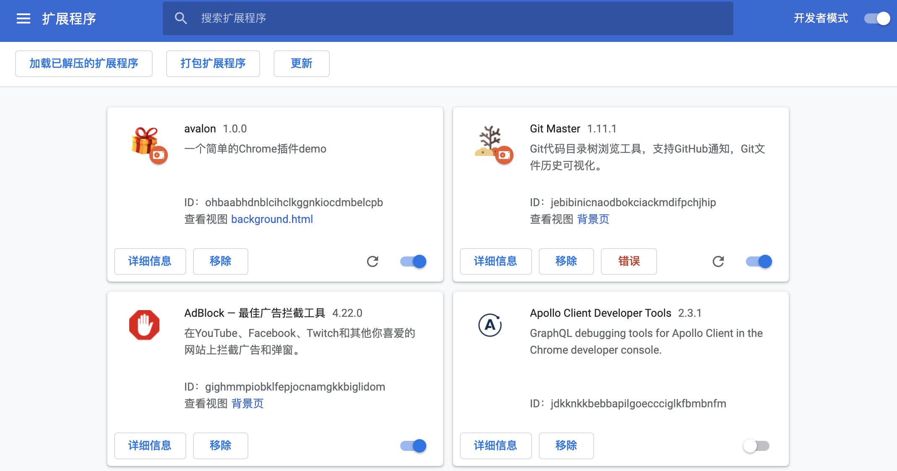Image resolution: width=897 pixels, height=471 pixels.
Task: Remove the avalon extension
Action: 221,261
